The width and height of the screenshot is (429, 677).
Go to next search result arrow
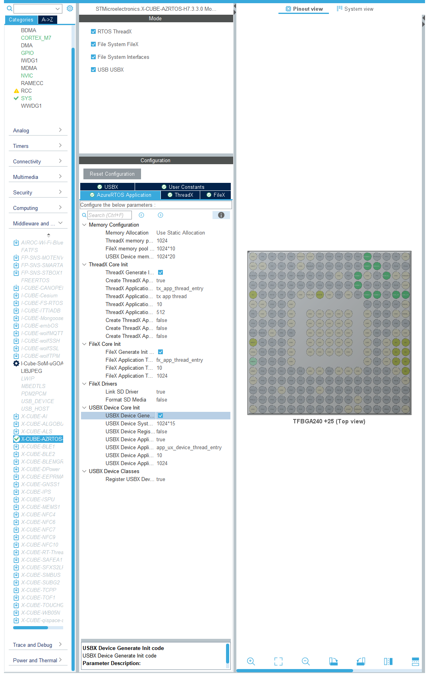(160, 215)
